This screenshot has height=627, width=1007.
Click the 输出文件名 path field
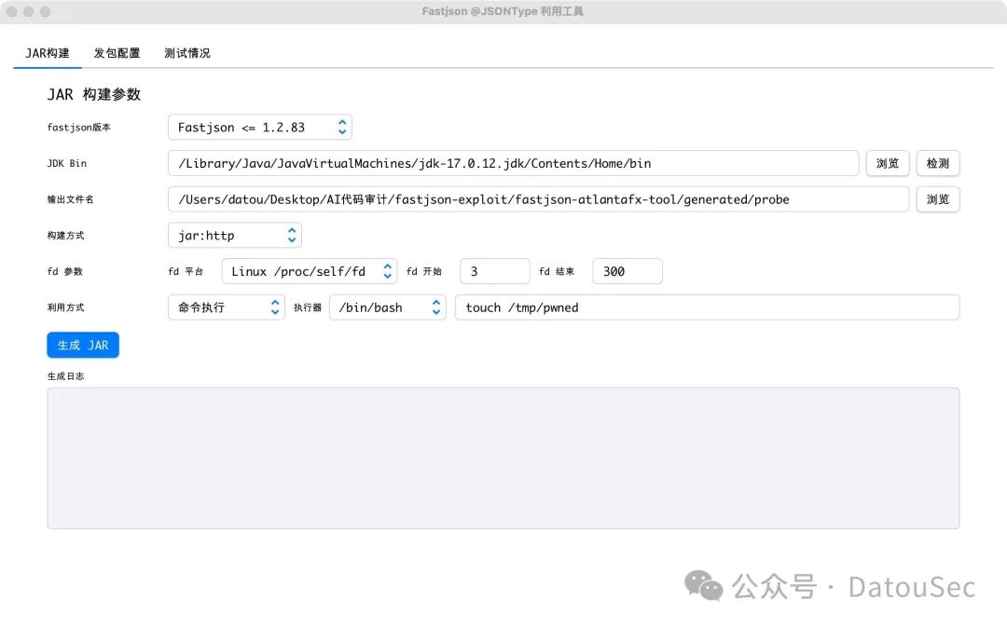tap(538, 199)
